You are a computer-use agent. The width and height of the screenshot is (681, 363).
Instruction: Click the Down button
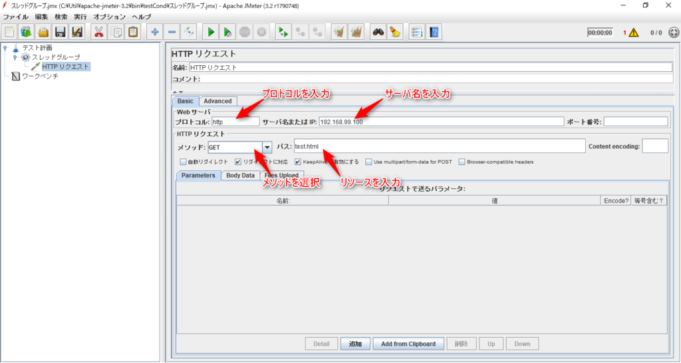click(x=522, y=344)
